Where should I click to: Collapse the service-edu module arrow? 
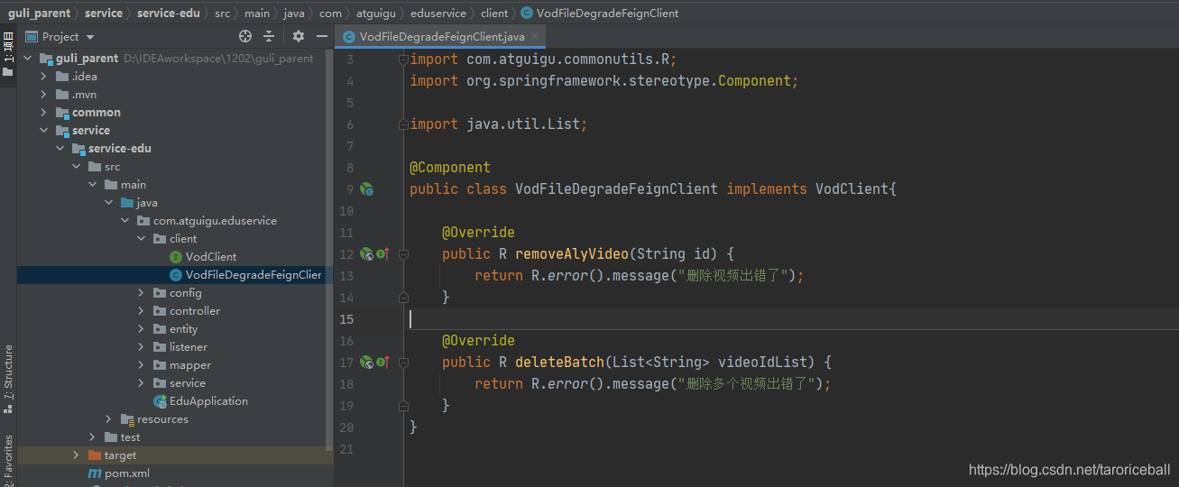coord(60,149)
